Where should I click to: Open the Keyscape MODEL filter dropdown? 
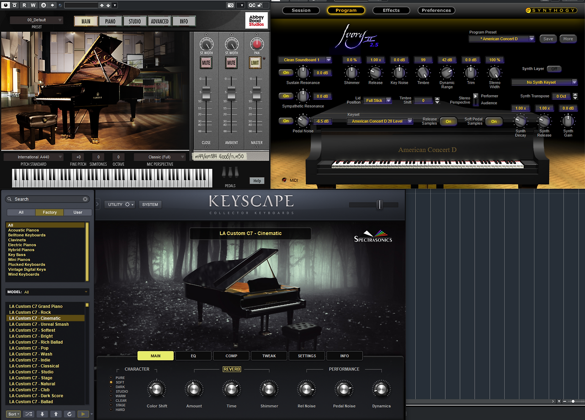[x=48, y=292]
